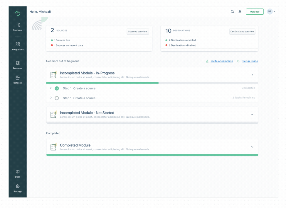Go to Protocols label in the sidebar
This screenshot has width=286, height=208.
tap(18, 83)
